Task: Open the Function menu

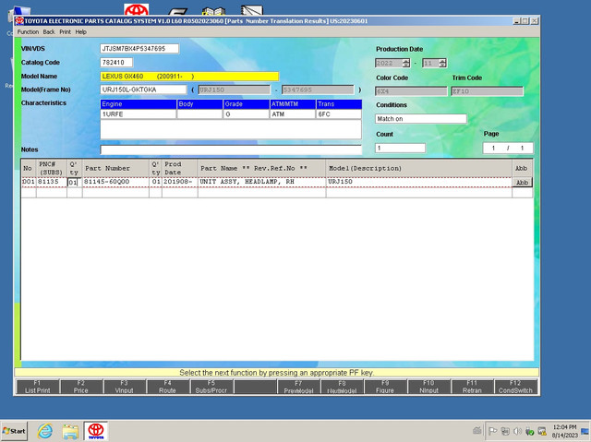Action: [x=28, y=32]
